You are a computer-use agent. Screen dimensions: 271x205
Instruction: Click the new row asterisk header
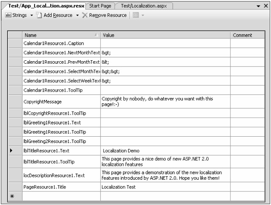(16, 197)
